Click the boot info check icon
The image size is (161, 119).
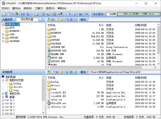click(x=41, y=20)
